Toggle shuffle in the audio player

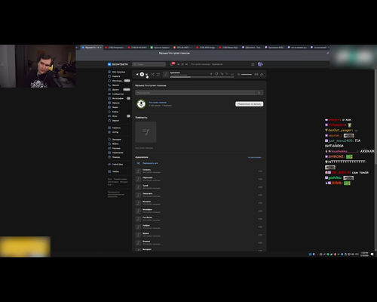point(152,74)
